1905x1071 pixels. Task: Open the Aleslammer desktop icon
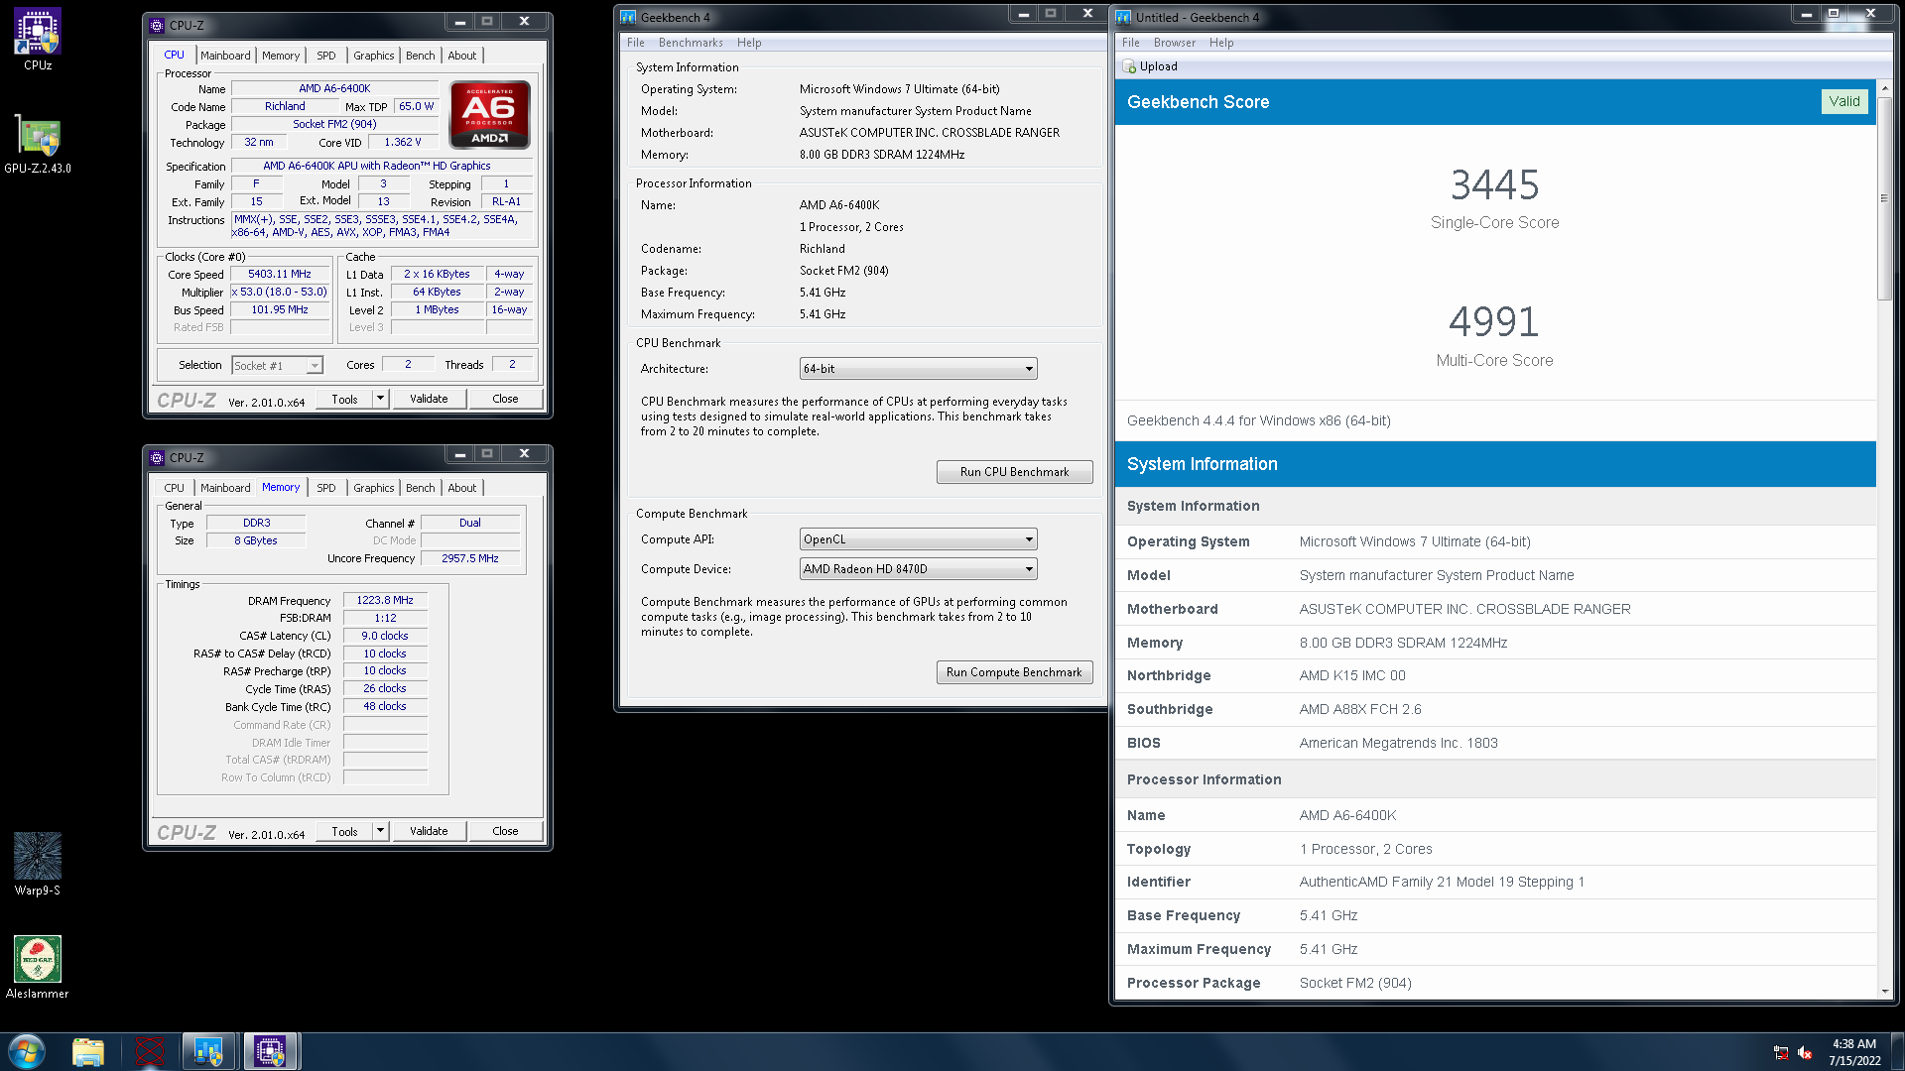pos(38,967)
